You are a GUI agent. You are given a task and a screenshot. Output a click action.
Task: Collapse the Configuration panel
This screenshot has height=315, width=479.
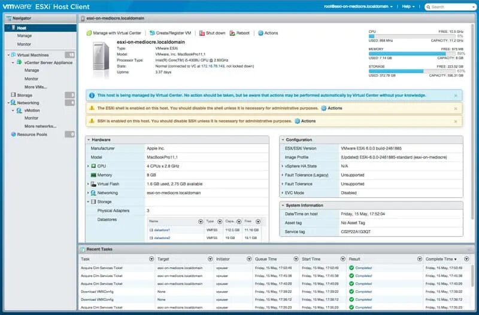pos(283,140)
